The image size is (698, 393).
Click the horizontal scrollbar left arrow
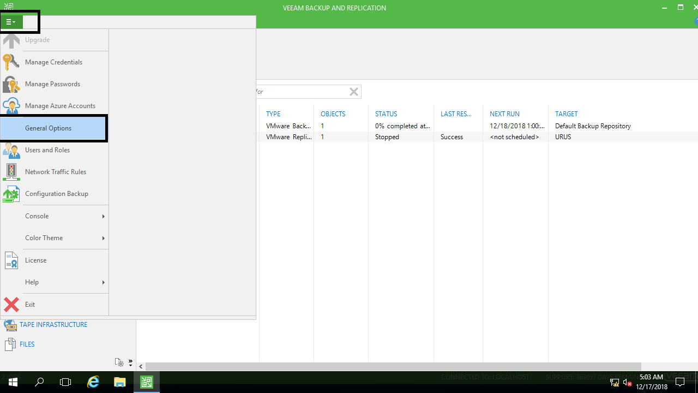(x=141, y=367)
